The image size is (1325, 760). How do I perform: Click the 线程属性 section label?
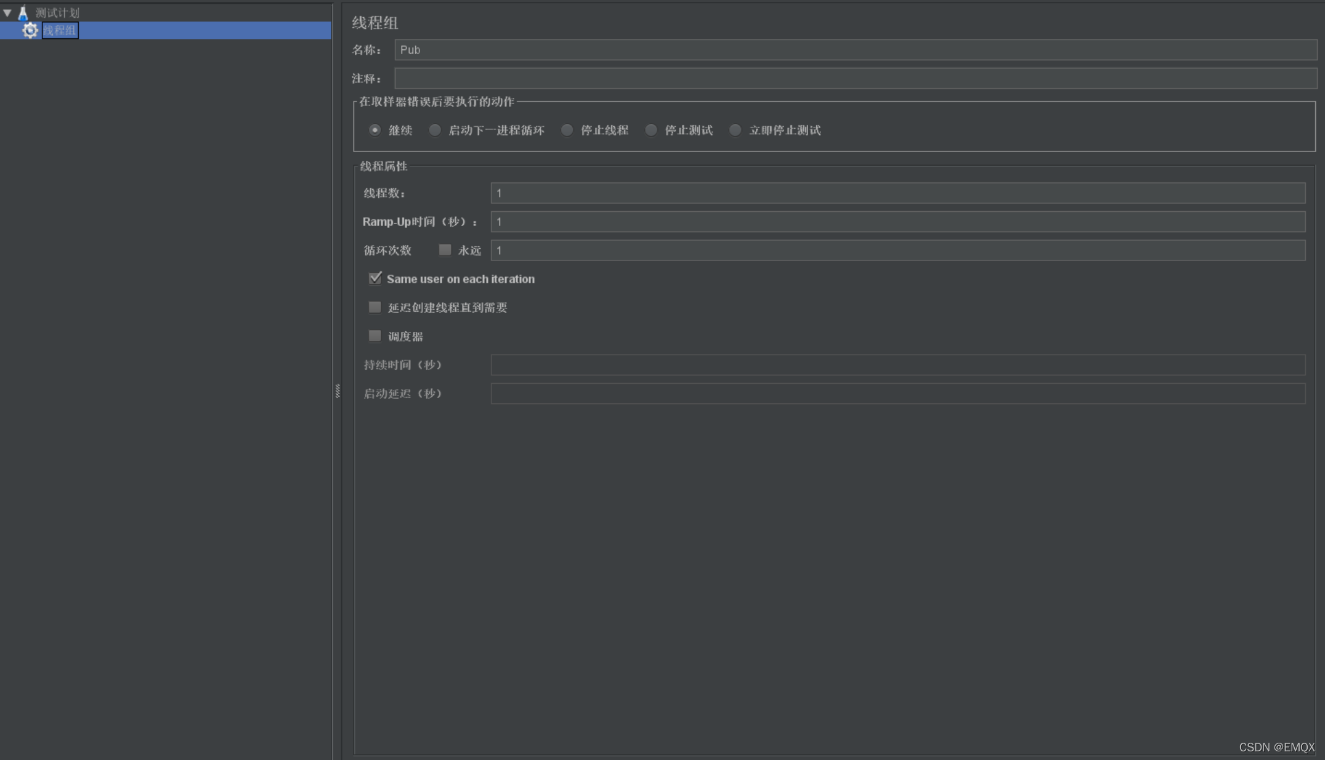(x=384, y=166)
